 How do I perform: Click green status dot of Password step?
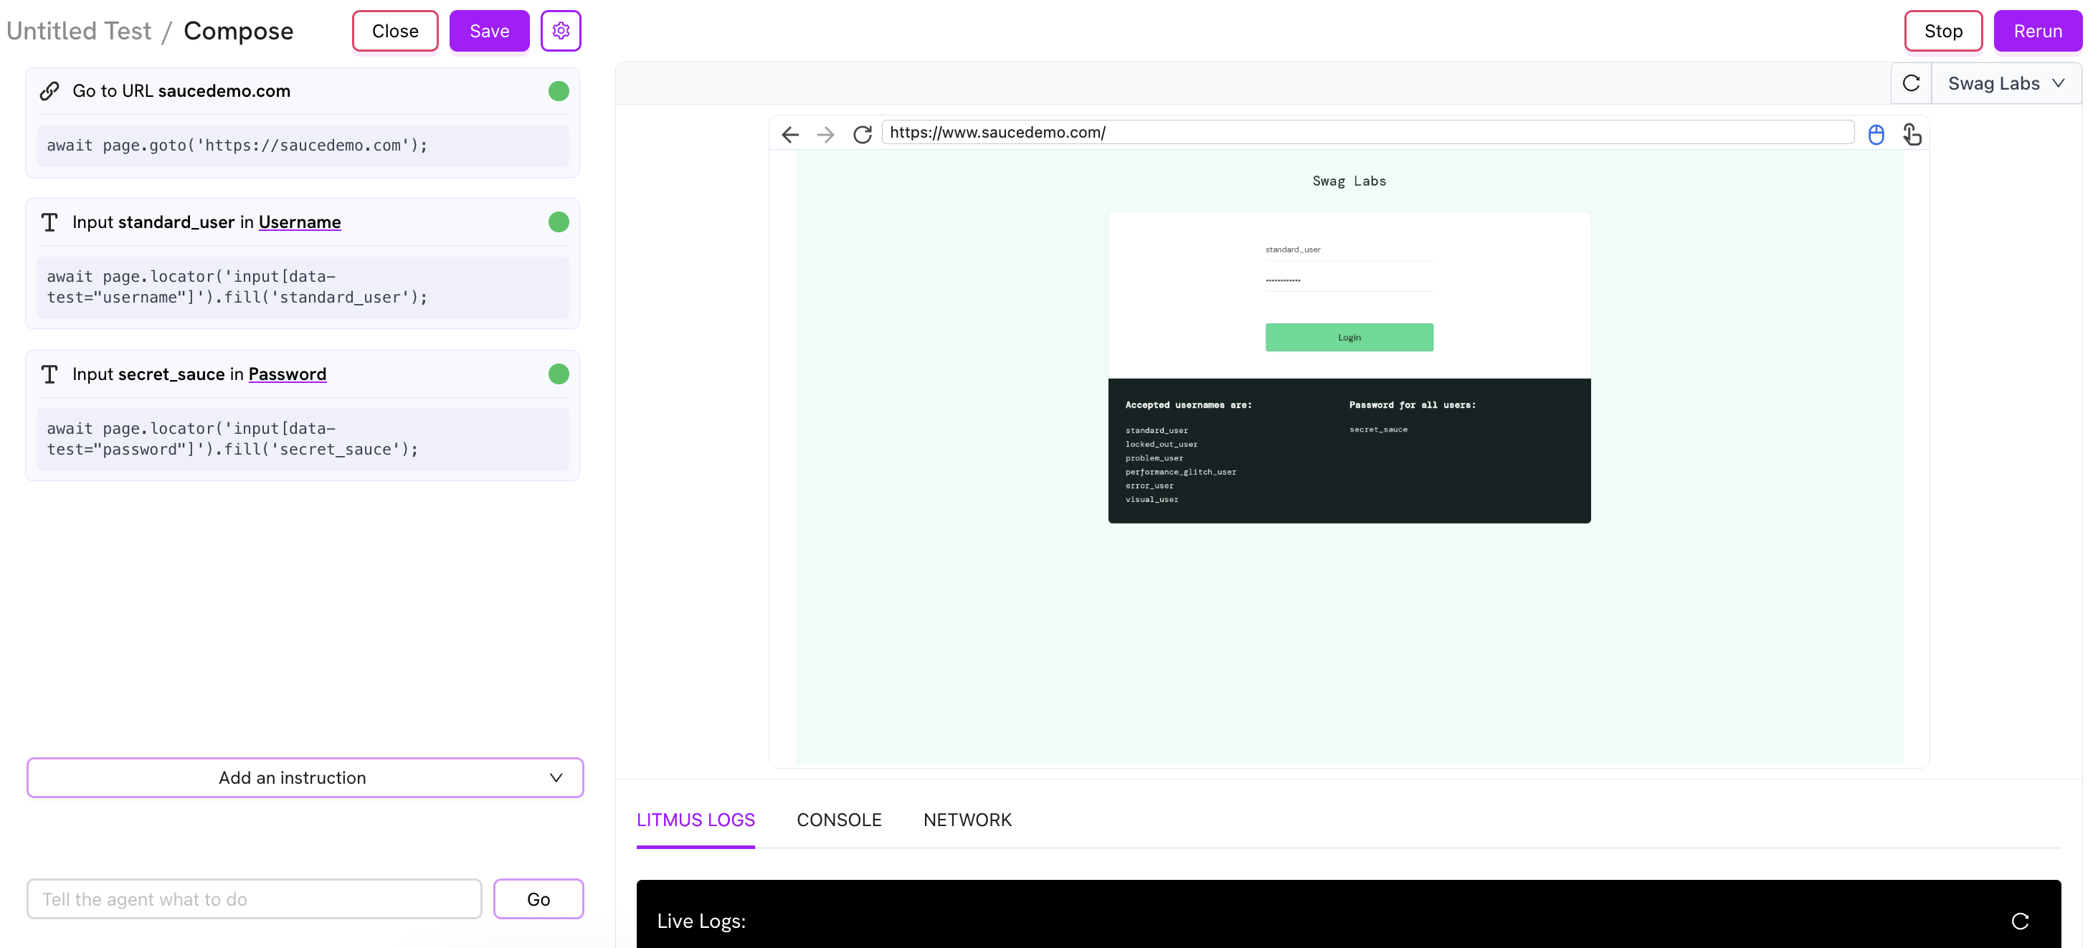558,374
